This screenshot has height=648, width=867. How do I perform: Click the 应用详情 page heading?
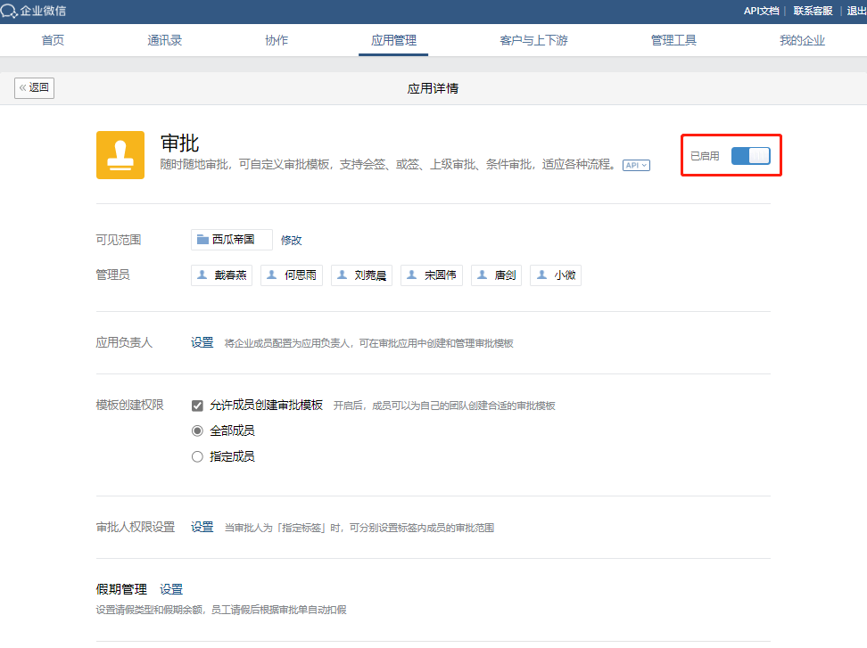click(x=433, y=88)
